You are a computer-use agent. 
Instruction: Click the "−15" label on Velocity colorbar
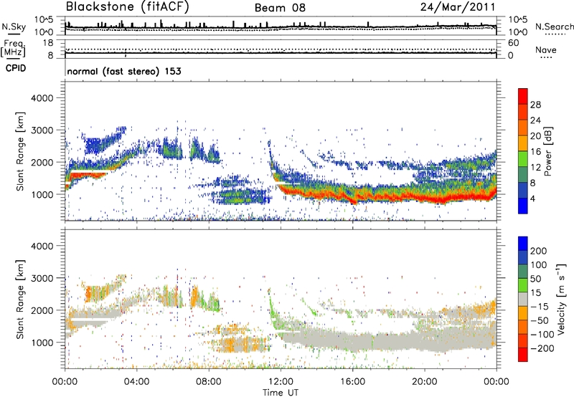(540, 306)
